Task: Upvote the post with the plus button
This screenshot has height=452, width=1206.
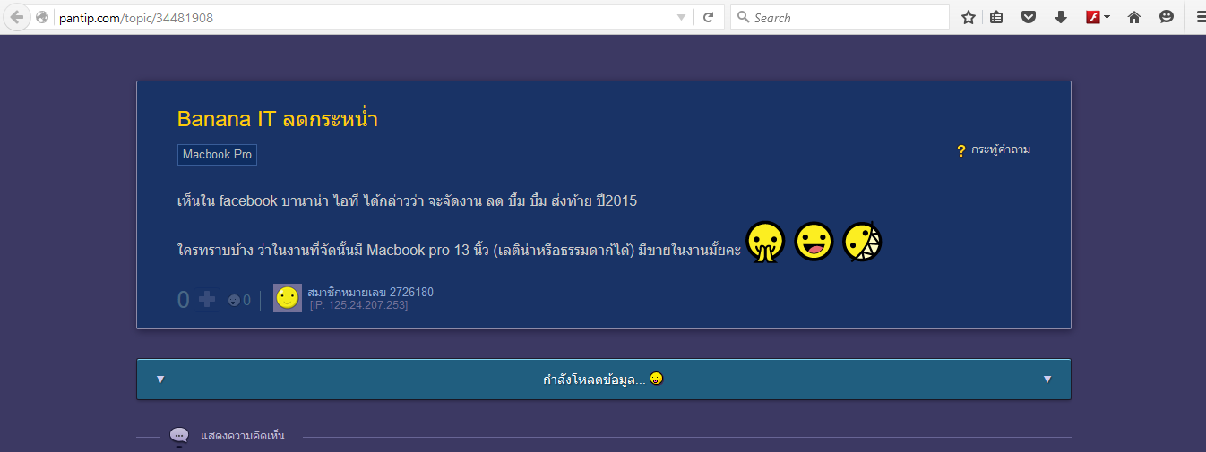Action: pyautogui.click(x=207, y=299)
